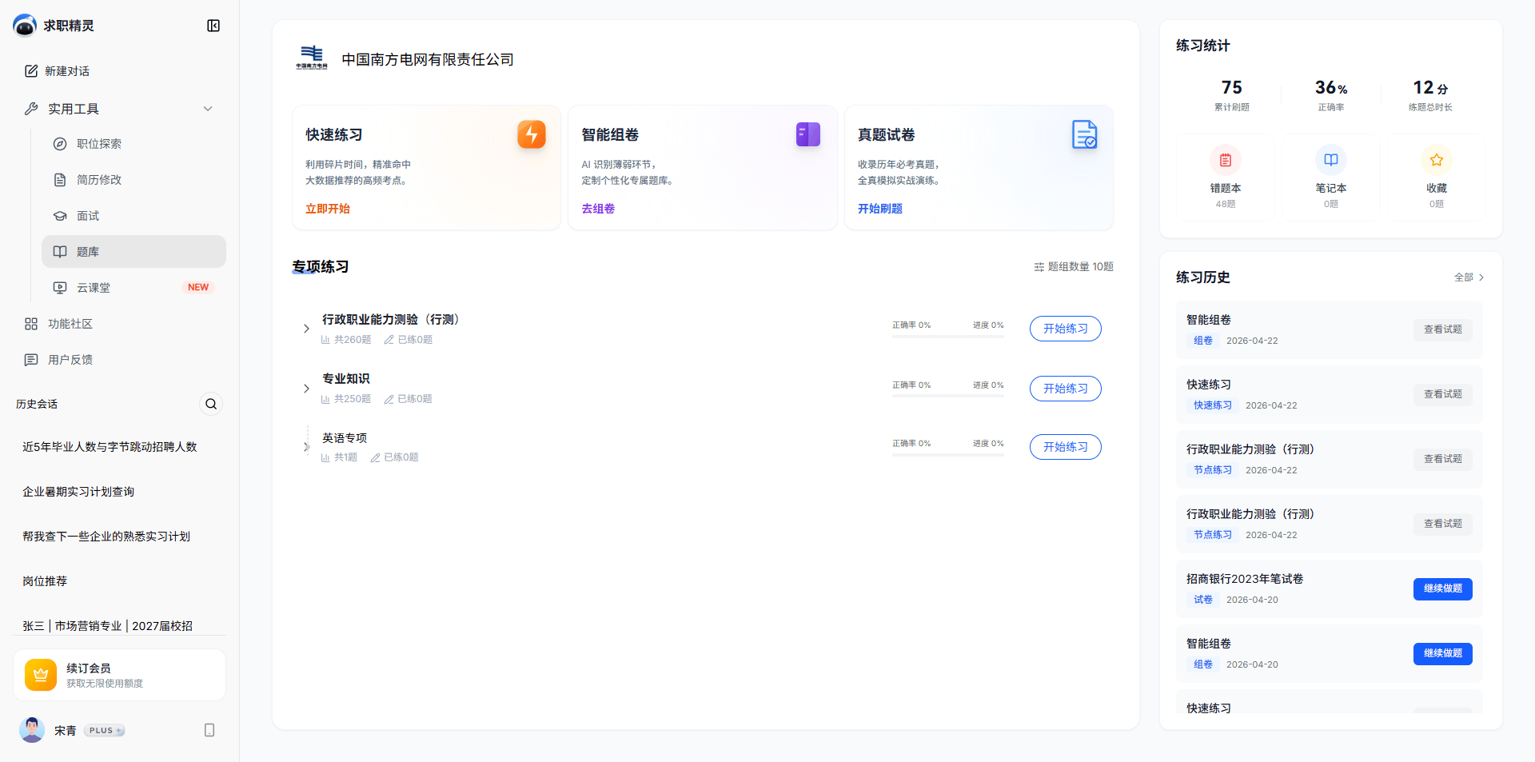The image size is (1535, 762).
Task: Click 开始刷题 link
Action: click(x=880, y=209)
